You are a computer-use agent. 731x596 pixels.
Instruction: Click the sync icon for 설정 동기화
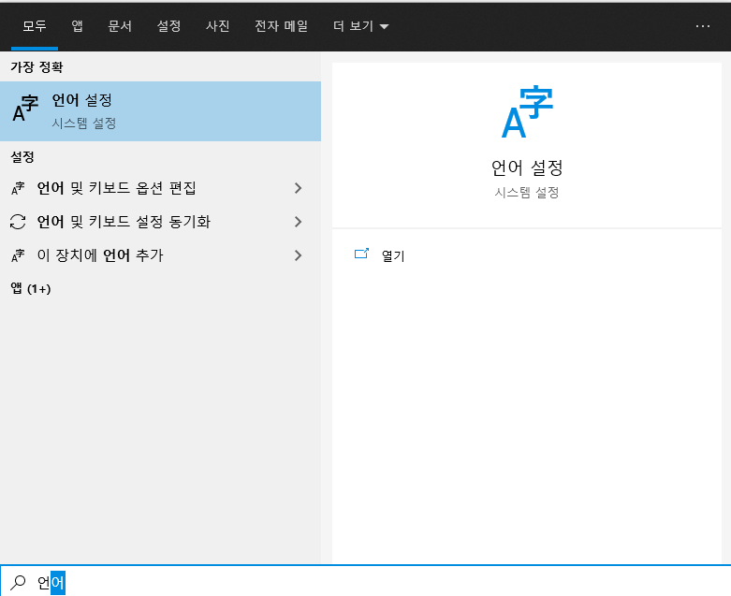18,222
